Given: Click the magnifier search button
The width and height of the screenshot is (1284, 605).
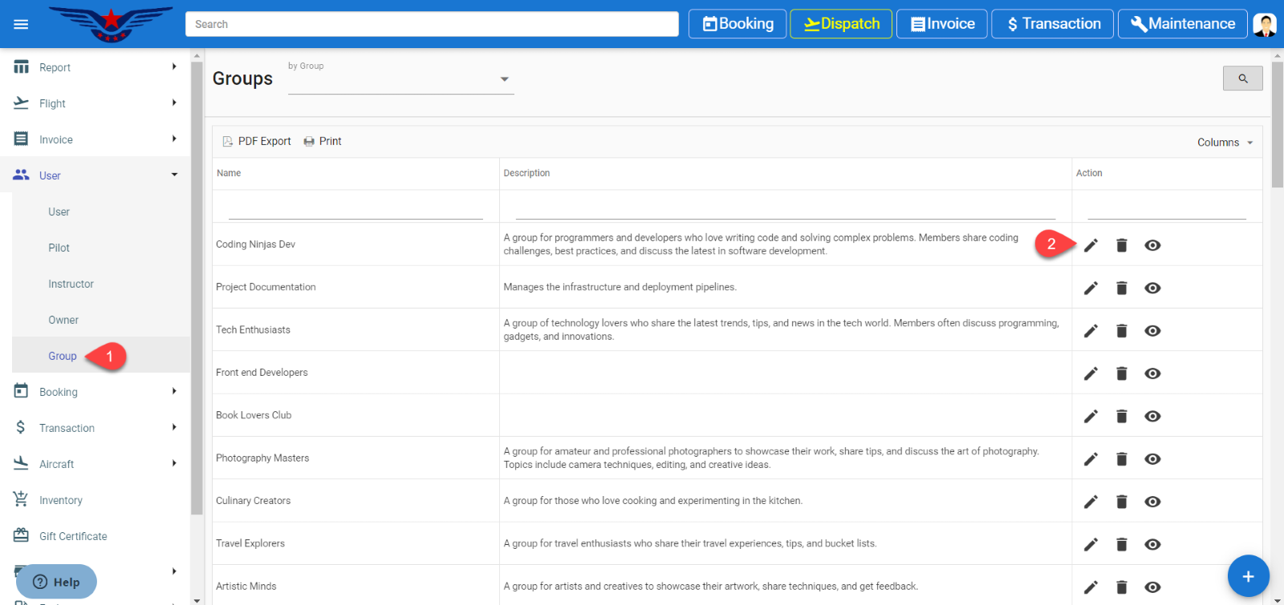Looking at the screenshot, I should tap(1242, 79).
